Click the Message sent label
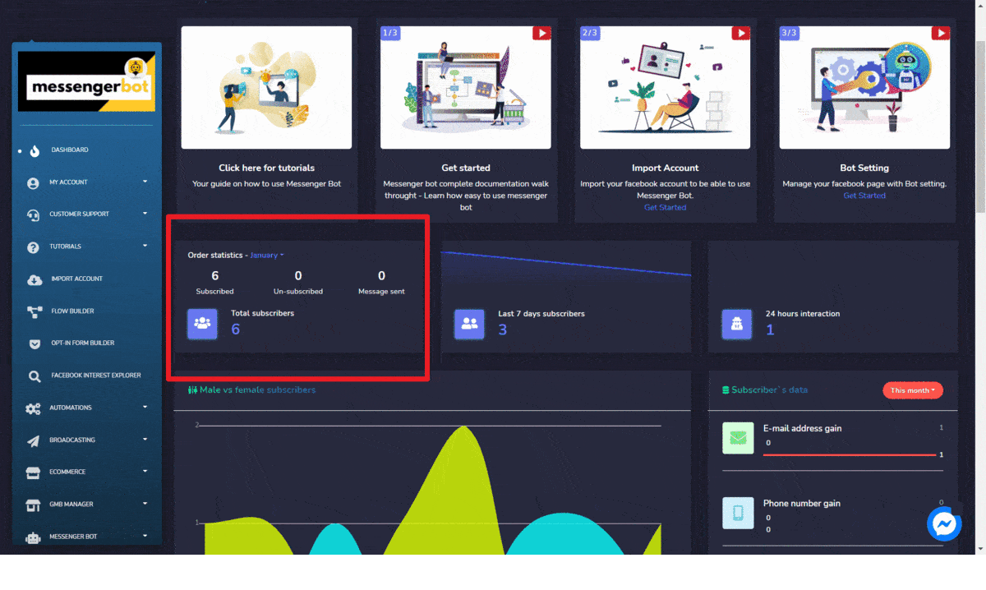This screenshot has width=986, height=590. 381,292
